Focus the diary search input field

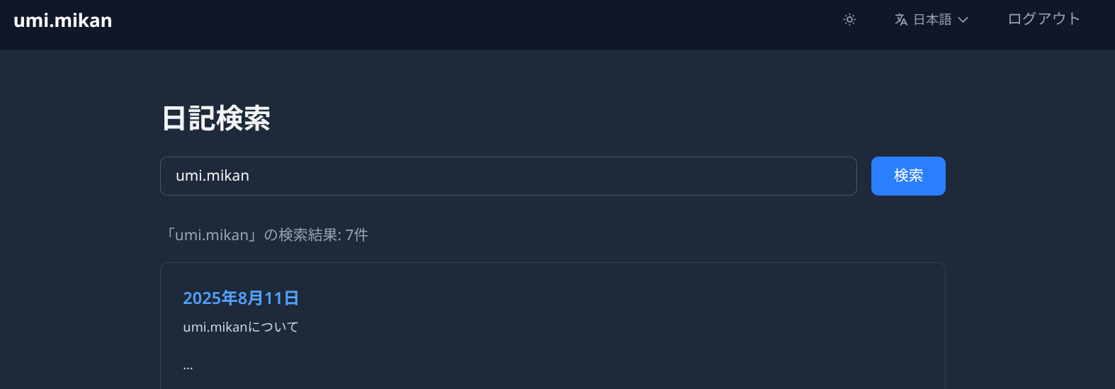pyautogui.click(x=508, y=176)
